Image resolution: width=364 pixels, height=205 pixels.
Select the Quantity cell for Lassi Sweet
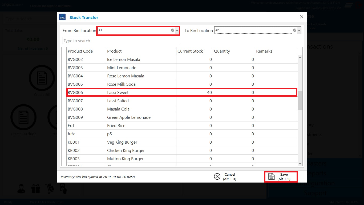(233, 92)
